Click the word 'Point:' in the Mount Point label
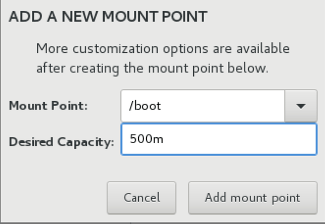This screenshot has height=224, width=325. tap(70, 106)
